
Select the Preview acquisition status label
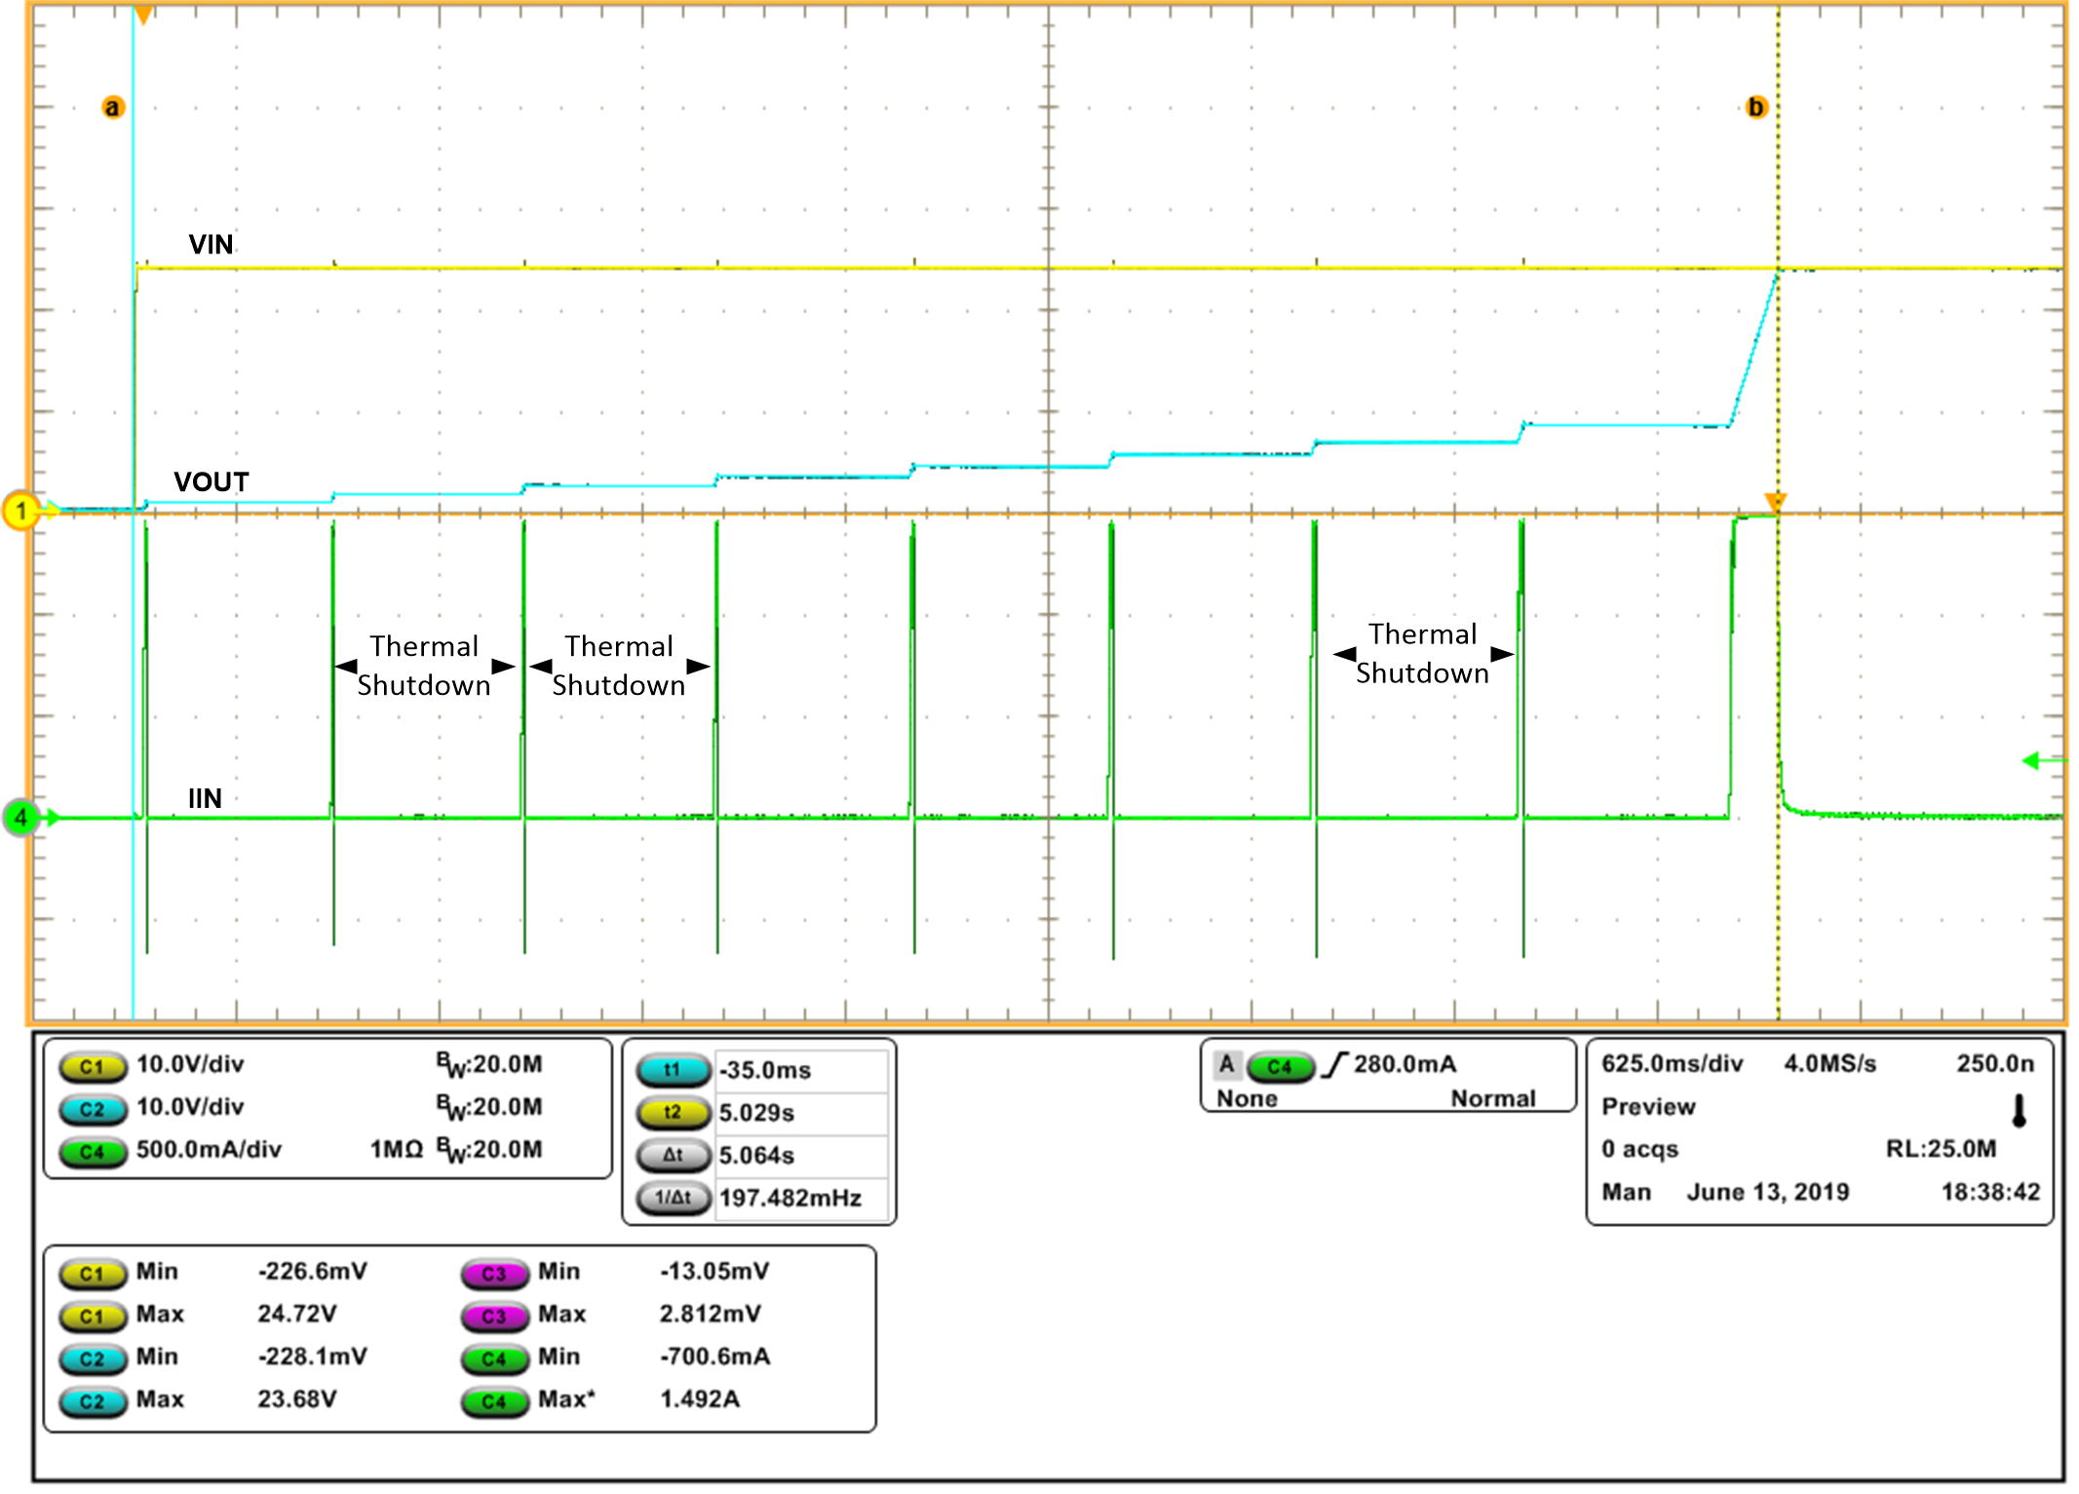click(1646, 1106)
